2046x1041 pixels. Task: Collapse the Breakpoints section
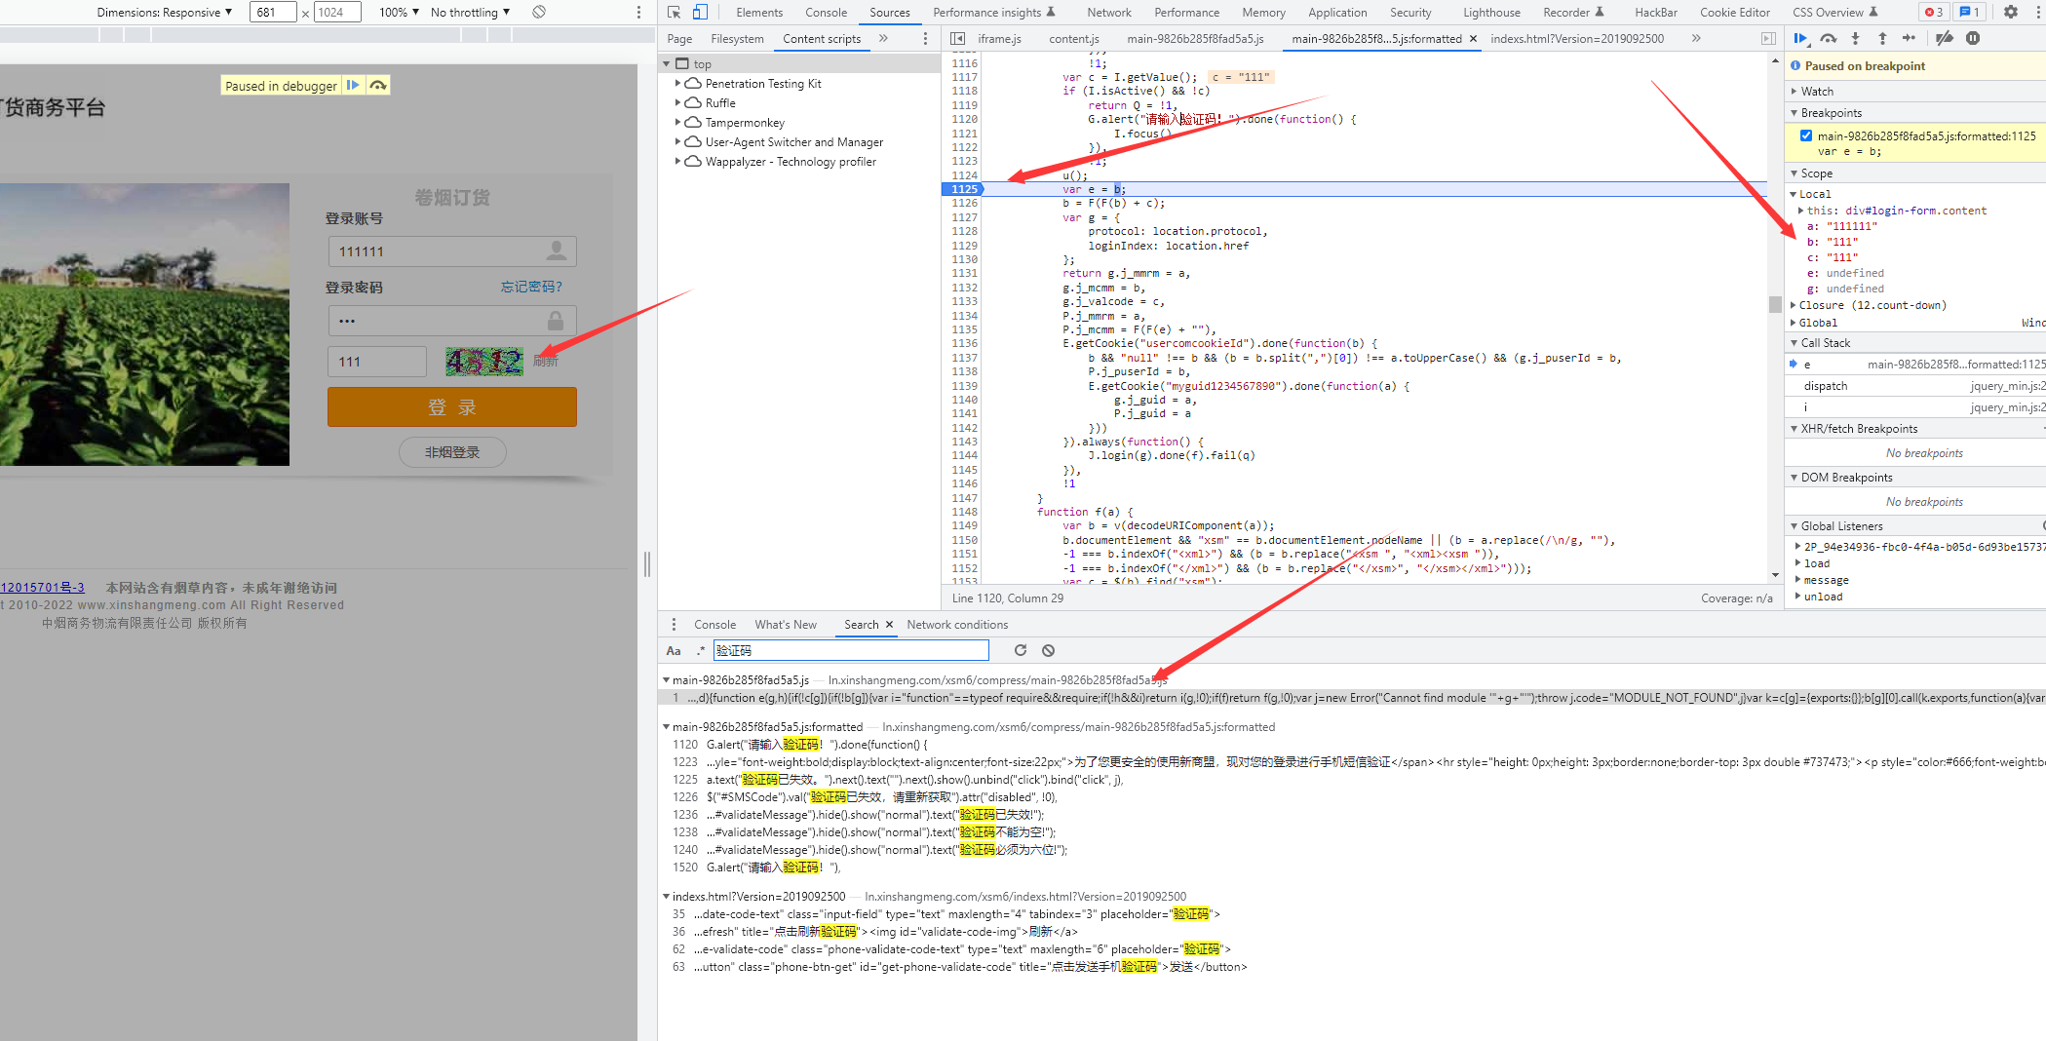[1831, 113]
